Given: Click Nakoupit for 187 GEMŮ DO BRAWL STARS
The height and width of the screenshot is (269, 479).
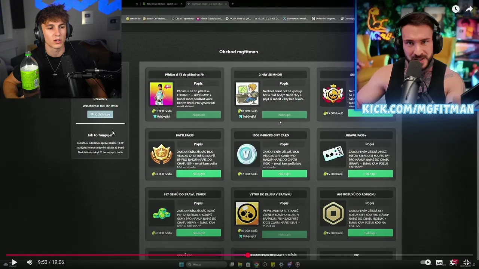Looking at the screenshot, I should [x=198, y=233].
